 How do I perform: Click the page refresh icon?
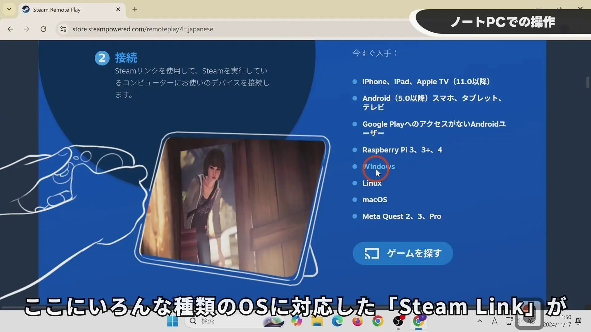[x=43, y=29]
